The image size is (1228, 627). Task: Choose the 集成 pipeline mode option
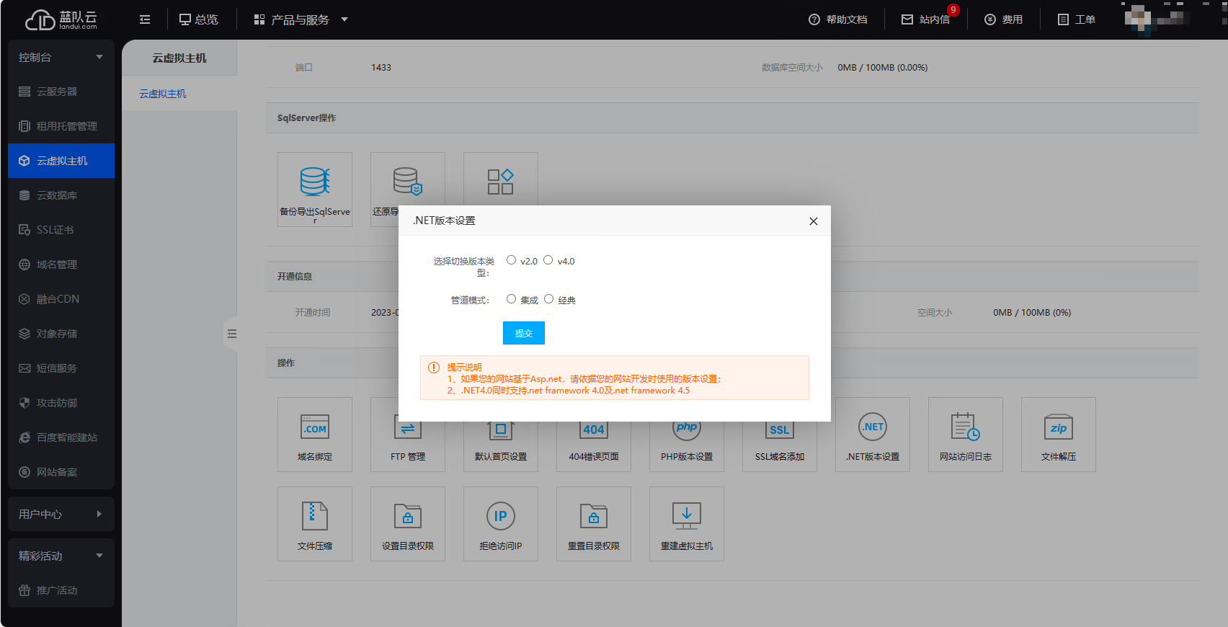pos(511,299)
